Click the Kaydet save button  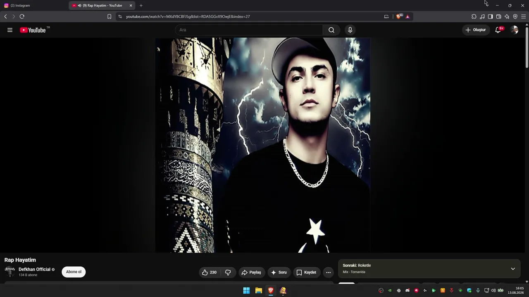pyautogui.click(x=306, y=272)
